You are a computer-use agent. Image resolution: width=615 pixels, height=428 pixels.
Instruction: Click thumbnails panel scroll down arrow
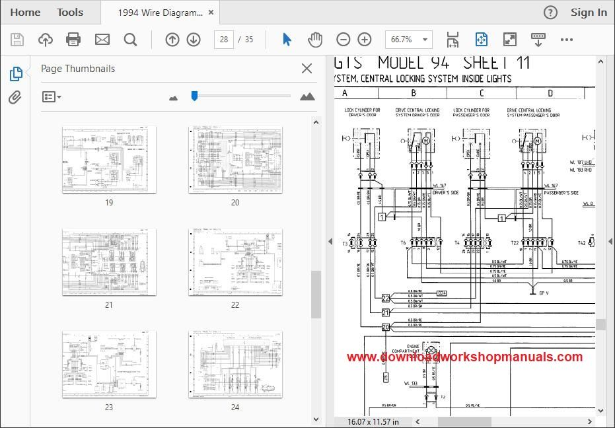[x=316, y=419]
